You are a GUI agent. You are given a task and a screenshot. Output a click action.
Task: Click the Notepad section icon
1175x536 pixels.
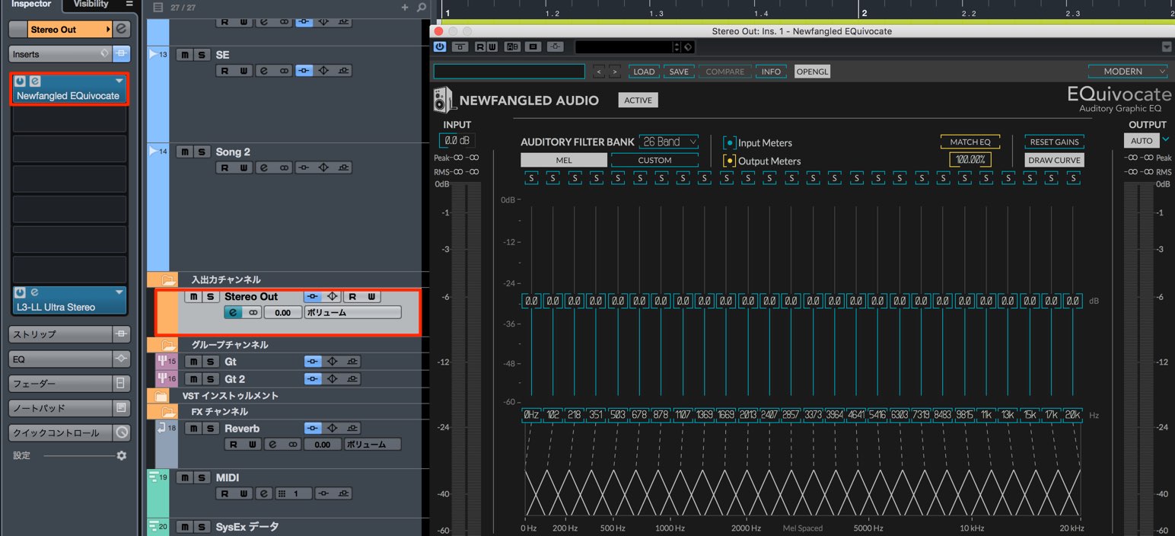[122, 408]
